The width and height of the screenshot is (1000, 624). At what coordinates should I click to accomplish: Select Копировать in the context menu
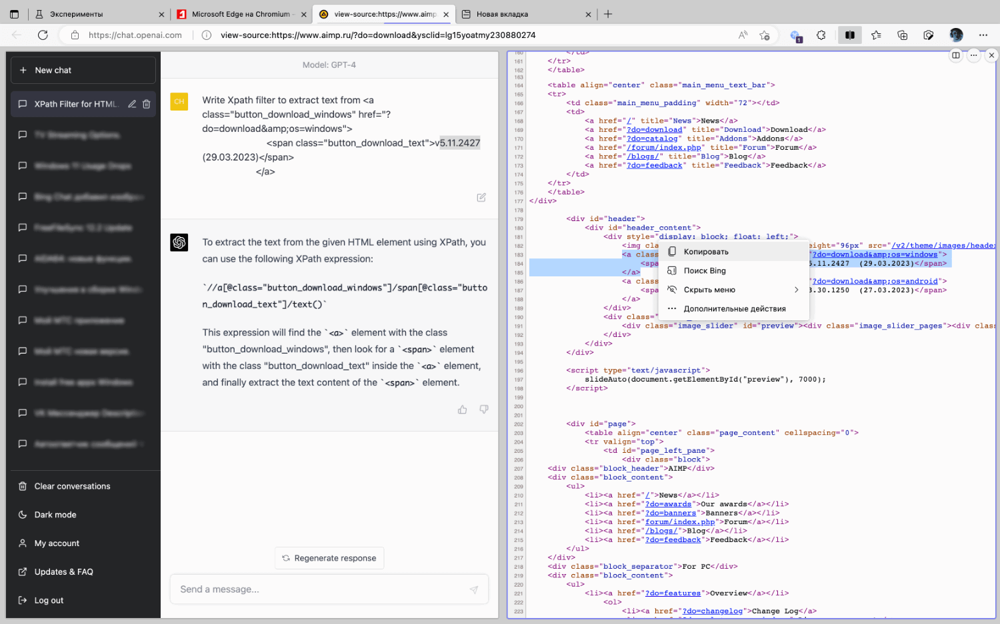(706, 252)
